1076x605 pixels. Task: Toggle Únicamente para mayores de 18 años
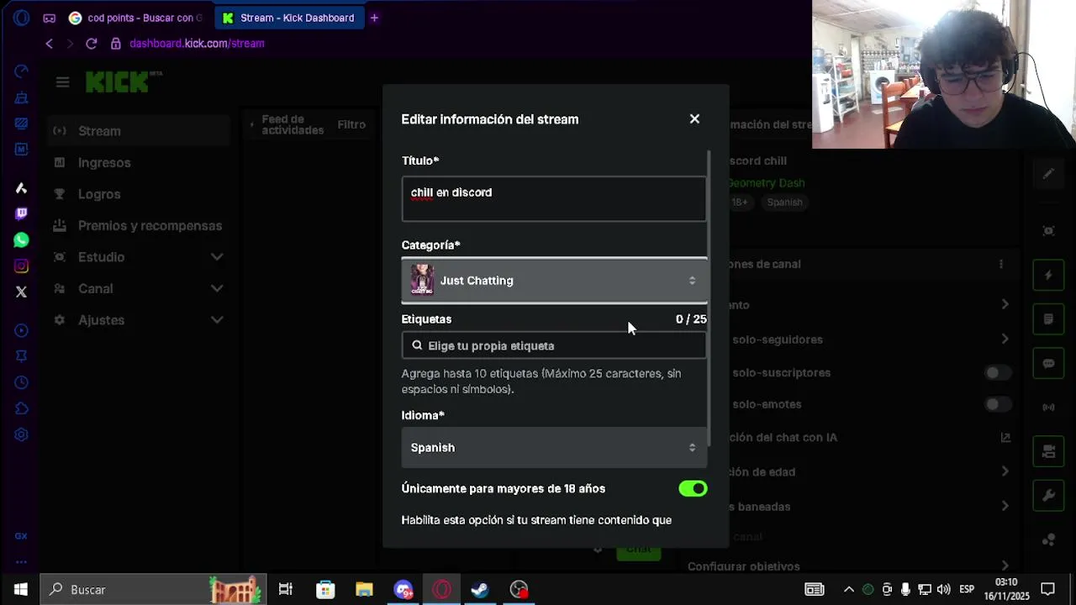[693, 488]
